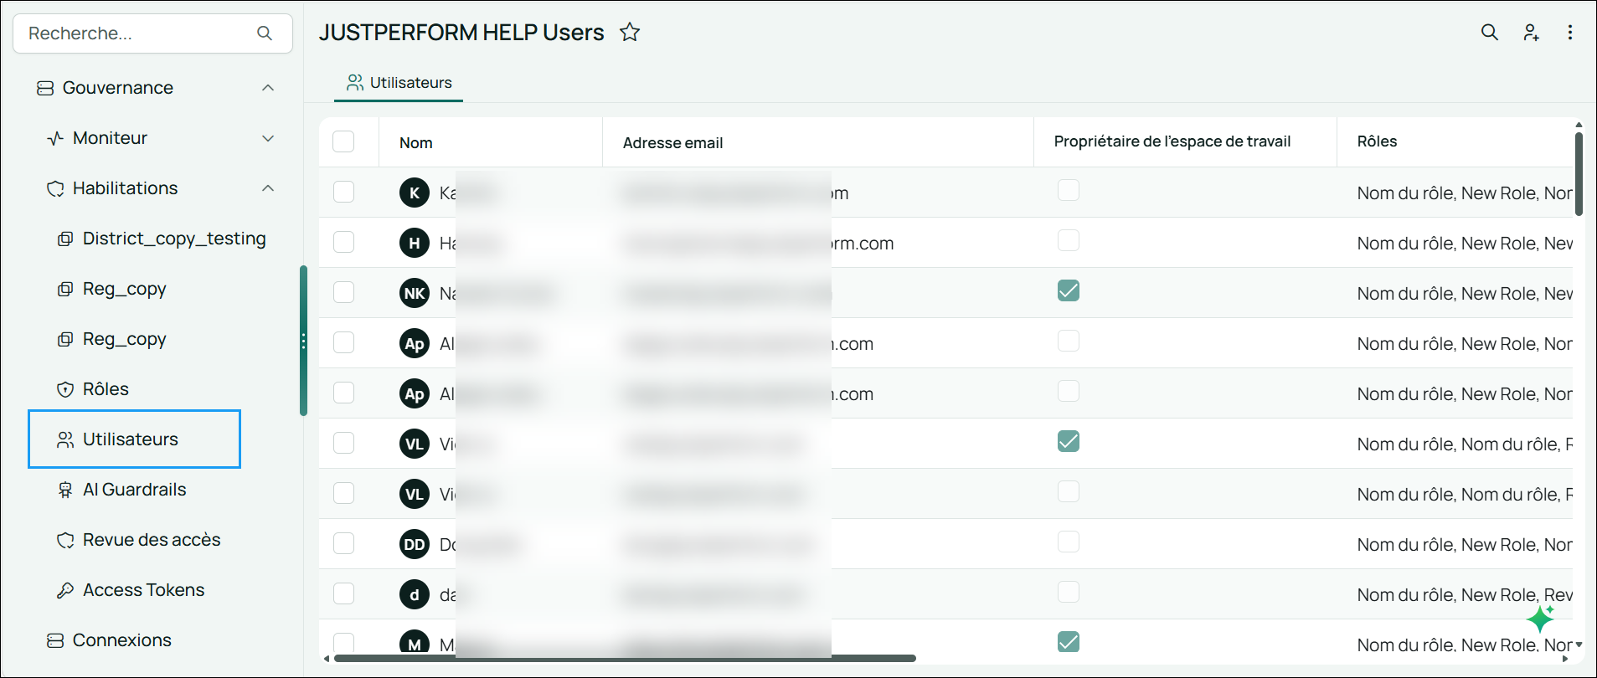The width and height of the screenshot is (1597, 678).
Task: Select the row checkbox for user NK
Action: coord(343,292)
